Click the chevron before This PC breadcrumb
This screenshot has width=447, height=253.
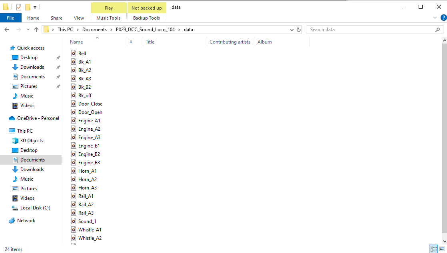click(x=53, y=30)
